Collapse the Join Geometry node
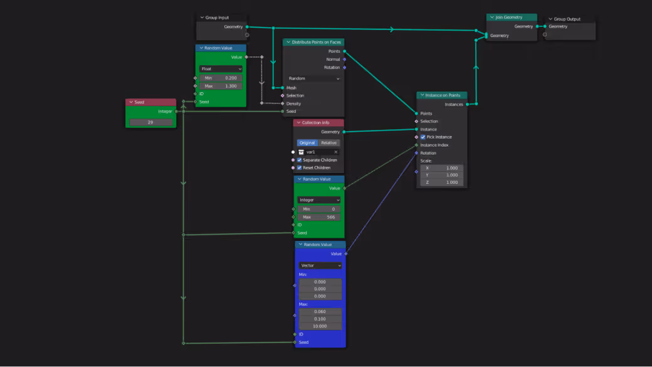652x367 pixels. (493, 17)
